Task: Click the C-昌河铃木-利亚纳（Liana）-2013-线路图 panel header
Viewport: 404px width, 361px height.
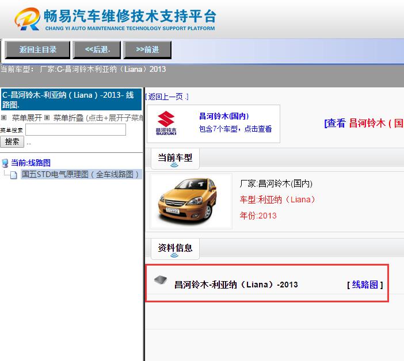Action: (x=71, y=99)
